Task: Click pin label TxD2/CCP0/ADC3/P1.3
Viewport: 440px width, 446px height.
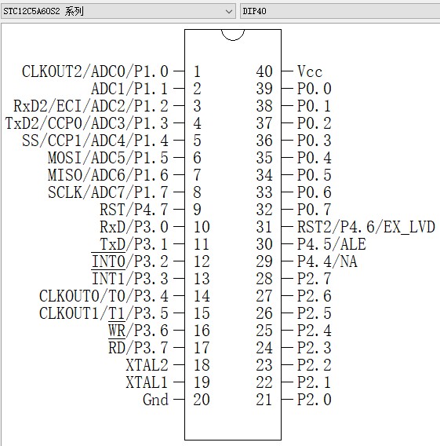Action: tap(87, 123)
